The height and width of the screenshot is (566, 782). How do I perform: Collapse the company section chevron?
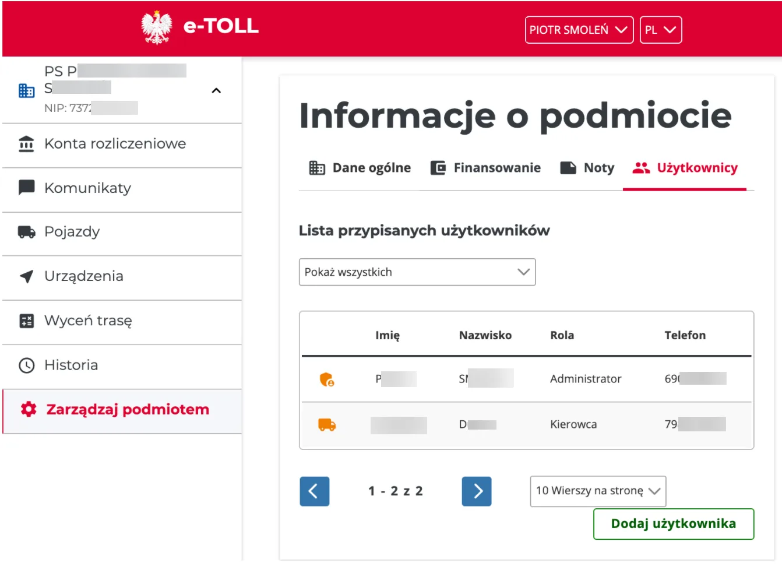(x=216, y=90)
